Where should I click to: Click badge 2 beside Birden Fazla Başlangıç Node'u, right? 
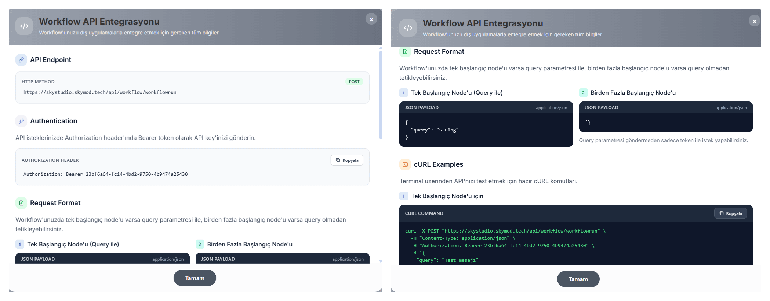[x=583, y=93]
